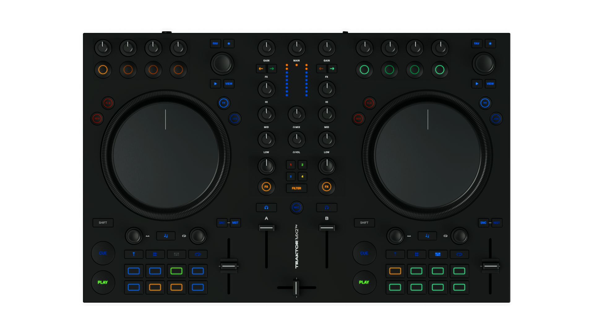The image size is (594, 334).
Task: Hit the green pad in the left deck's top row
Action: (x=176, y=271)
